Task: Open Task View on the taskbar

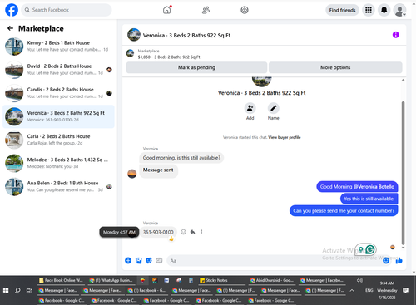Action: click(29, 290)
